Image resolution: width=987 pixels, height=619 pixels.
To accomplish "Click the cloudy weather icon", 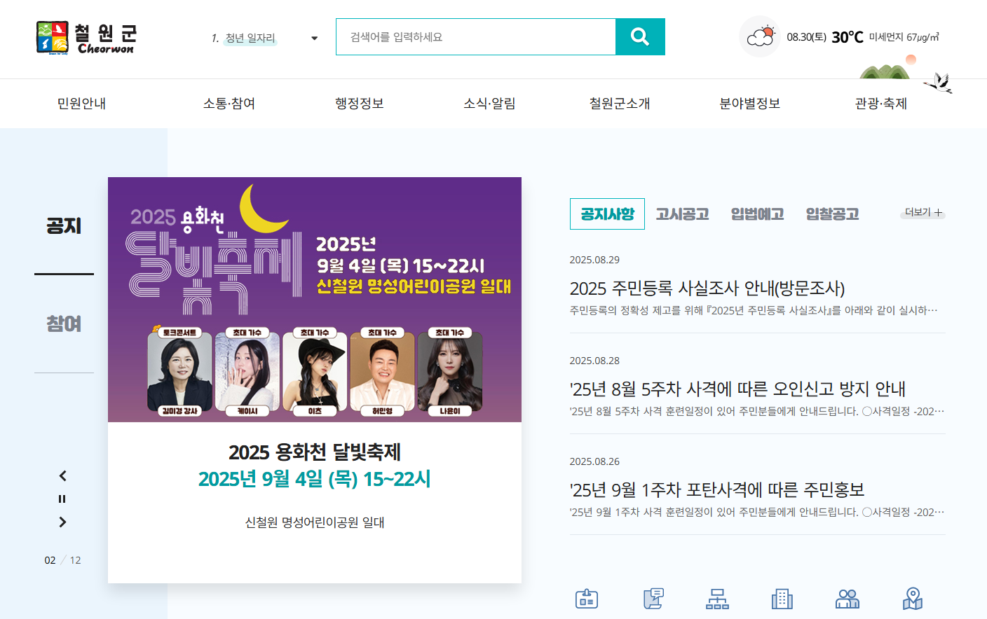I will coord(760,36).
